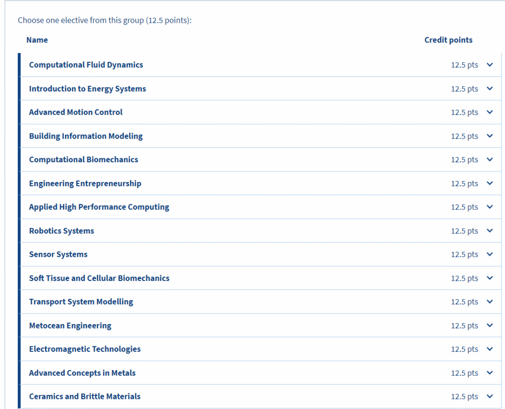Expand the Advanced Motion Control row arrow
The image size is (505, 409).
(489, 112)
